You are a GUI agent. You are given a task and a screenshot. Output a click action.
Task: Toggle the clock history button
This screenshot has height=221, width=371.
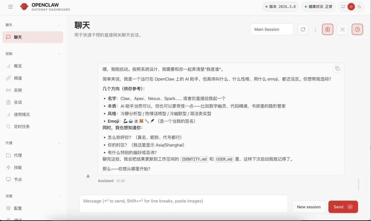(x=357, y=29)
